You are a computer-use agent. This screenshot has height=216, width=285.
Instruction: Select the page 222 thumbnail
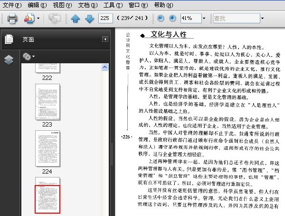pos(47,68)
